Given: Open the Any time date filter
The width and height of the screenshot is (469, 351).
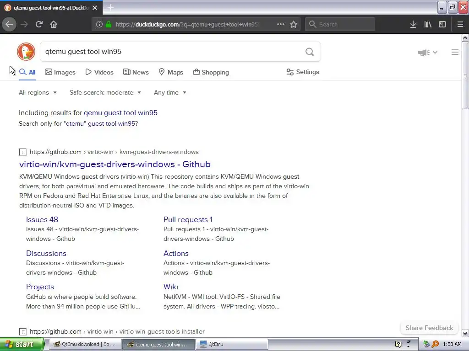Looking at the screenshot, I should tap(170, 92).
